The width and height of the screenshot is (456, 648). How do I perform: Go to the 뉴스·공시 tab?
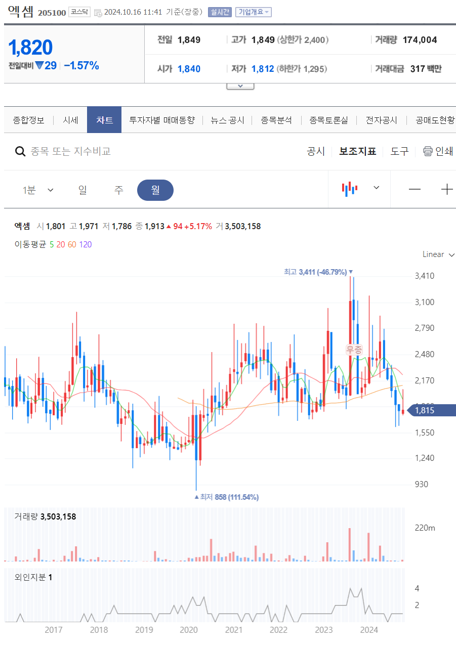coord(228,120)
